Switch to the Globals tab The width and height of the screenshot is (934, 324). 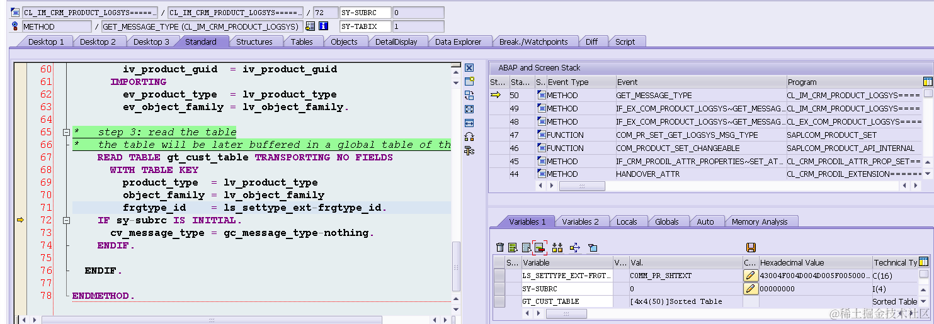pos(667,221)
